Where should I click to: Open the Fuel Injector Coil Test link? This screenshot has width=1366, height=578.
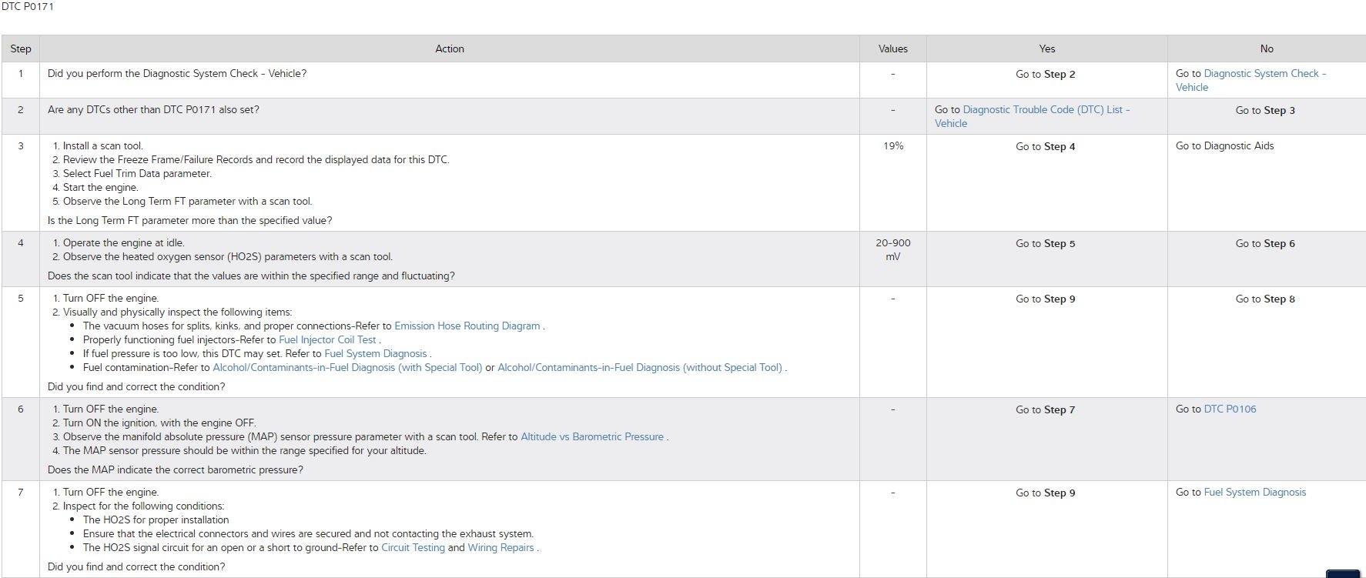point(327,340)
